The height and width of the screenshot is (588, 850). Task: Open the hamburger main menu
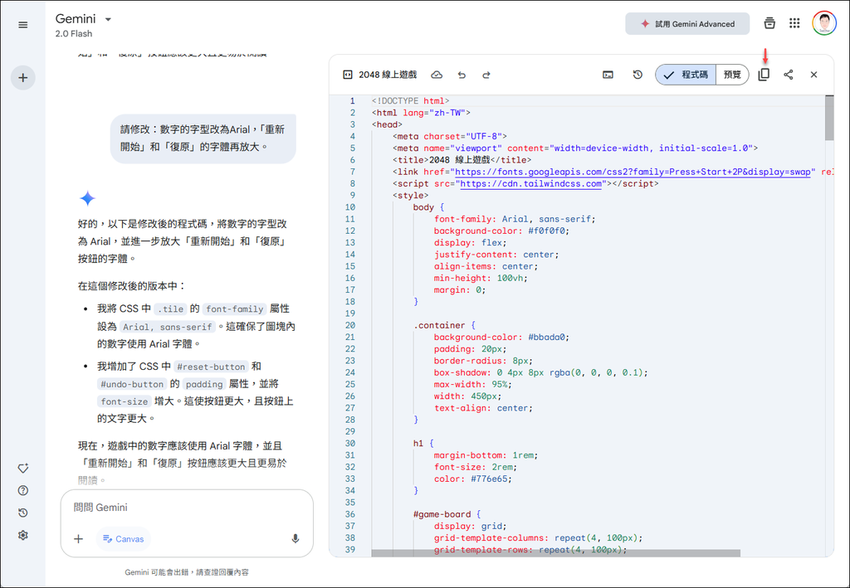coord(22,25)
